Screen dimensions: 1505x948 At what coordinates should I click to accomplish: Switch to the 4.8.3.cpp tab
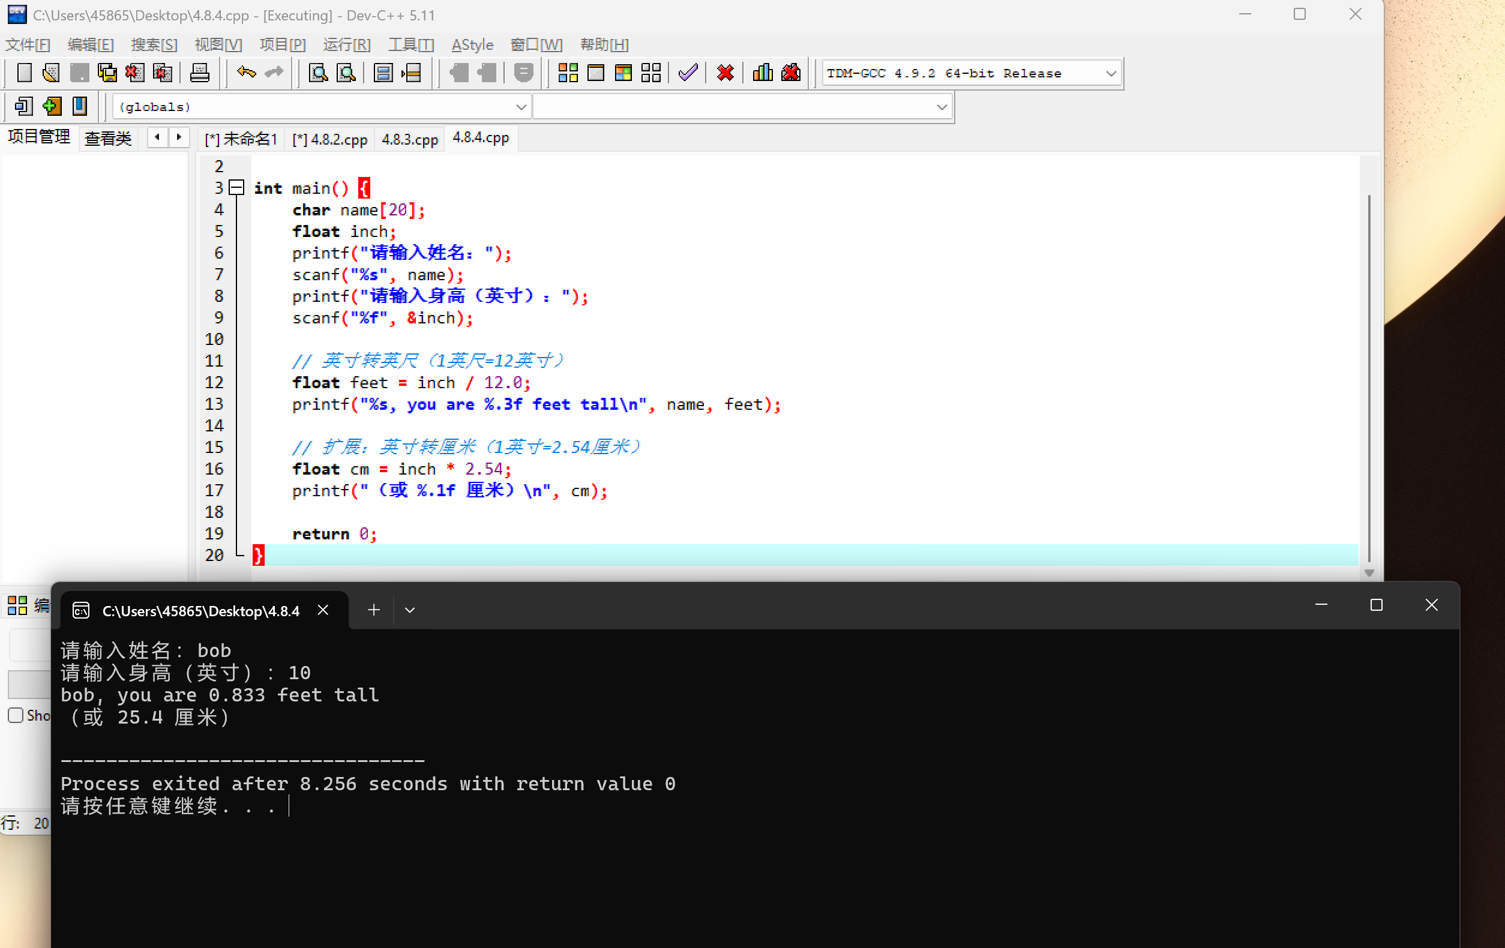409,139
